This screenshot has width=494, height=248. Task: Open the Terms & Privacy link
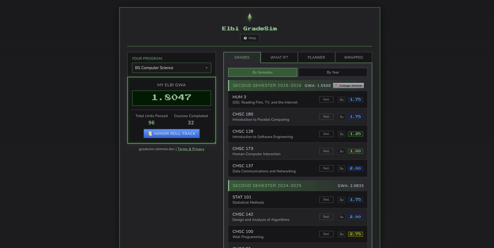pyautogui.click(x=191, y=149)
